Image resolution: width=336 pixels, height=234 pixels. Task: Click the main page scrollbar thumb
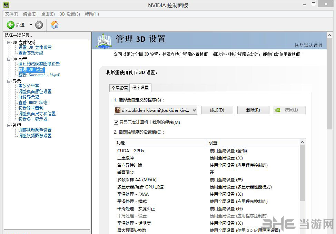point(329,84)
